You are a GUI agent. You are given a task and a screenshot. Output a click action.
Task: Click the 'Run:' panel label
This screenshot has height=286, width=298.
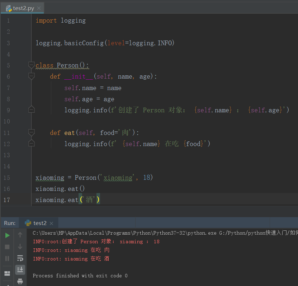pyautogui.click(x=10, y=223)
